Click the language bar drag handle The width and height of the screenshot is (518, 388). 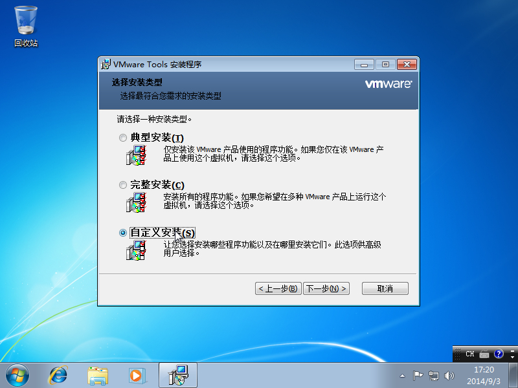click(x=458, y=354)
